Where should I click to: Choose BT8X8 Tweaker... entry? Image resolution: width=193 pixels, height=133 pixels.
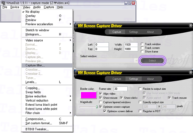click(47, 129)
